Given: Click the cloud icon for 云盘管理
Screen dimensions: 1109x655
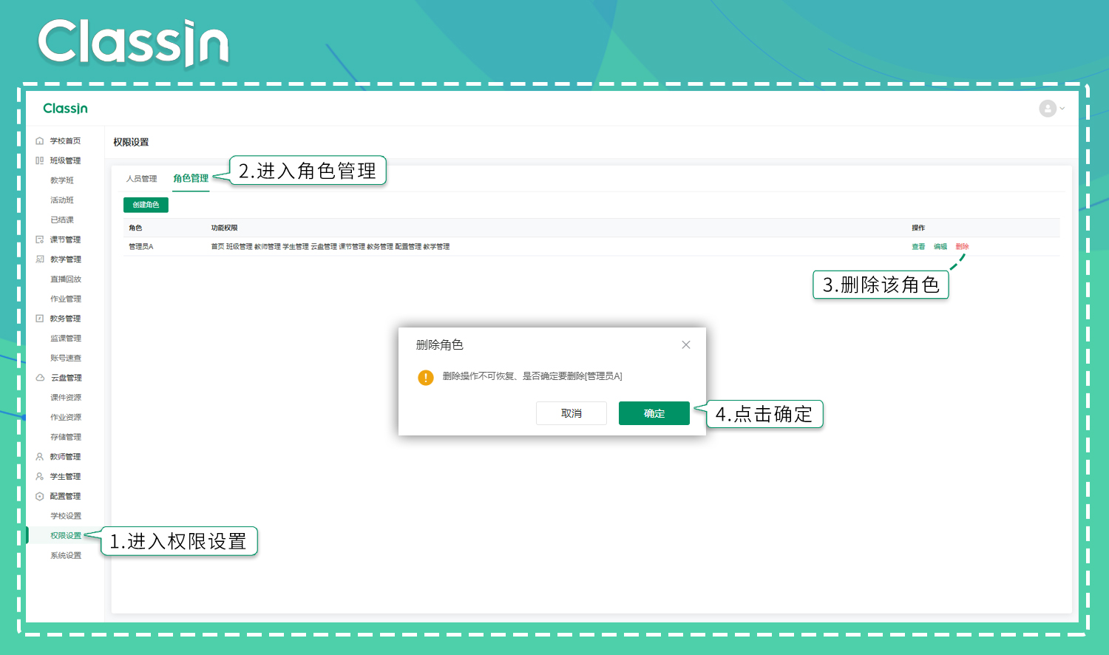Looking at the screenshot, I should [x=40, y=378].
